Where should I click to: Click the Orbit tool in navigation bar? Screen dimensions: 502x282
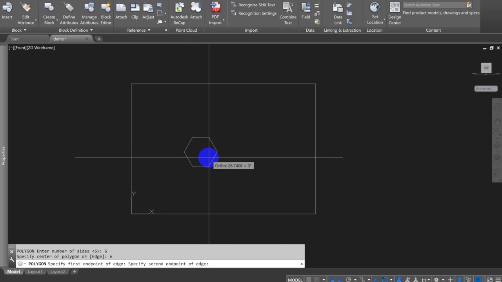click(x=497, y=146)
